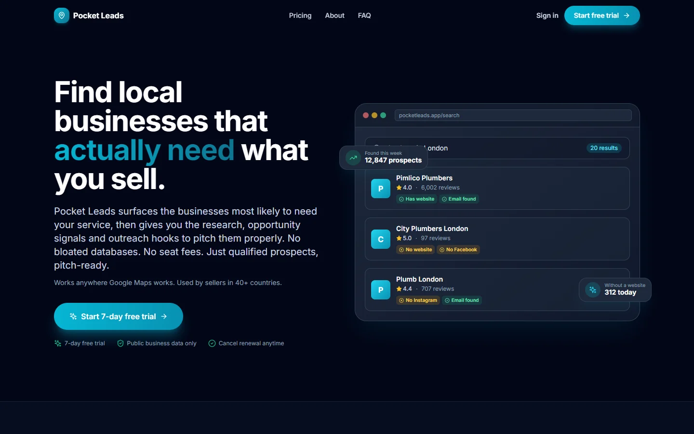The height and width of the screenshot is (434, 694).
Task: Select the City Plumbers London C avatar
Action: click(x=381, y=239)
